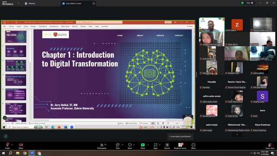Switch to Slide Sorter view icon
Viewport: 277px width, 156px height.
tap(158, 123)
